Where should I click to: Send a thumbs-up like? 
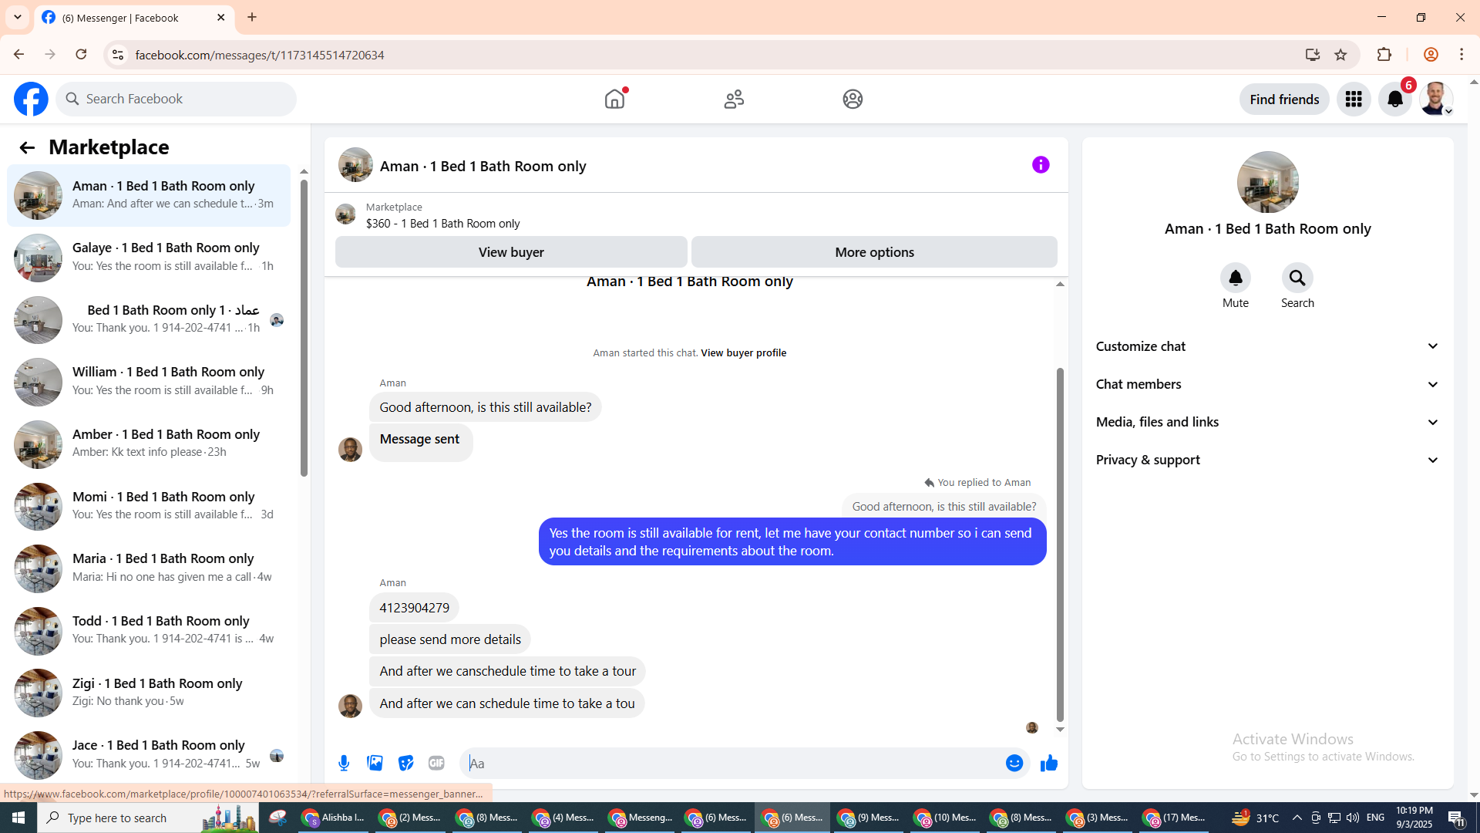click(1049, 763)
